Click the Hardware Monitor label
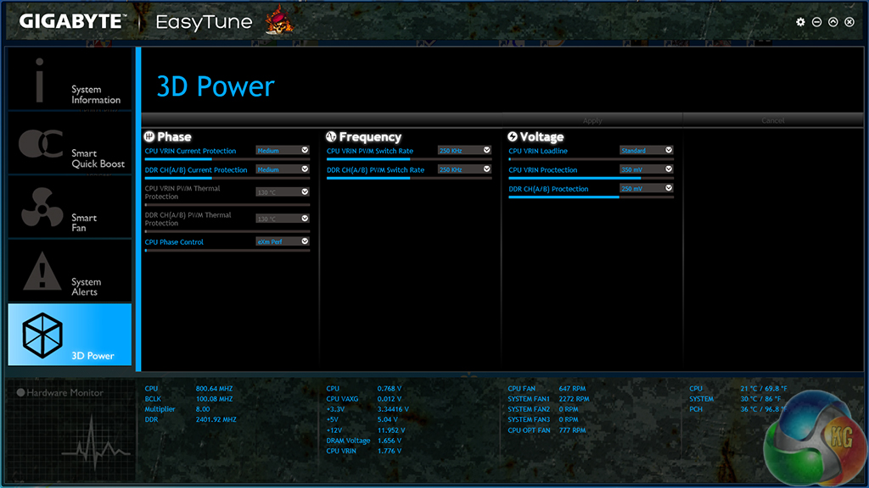 click(64, 392)
